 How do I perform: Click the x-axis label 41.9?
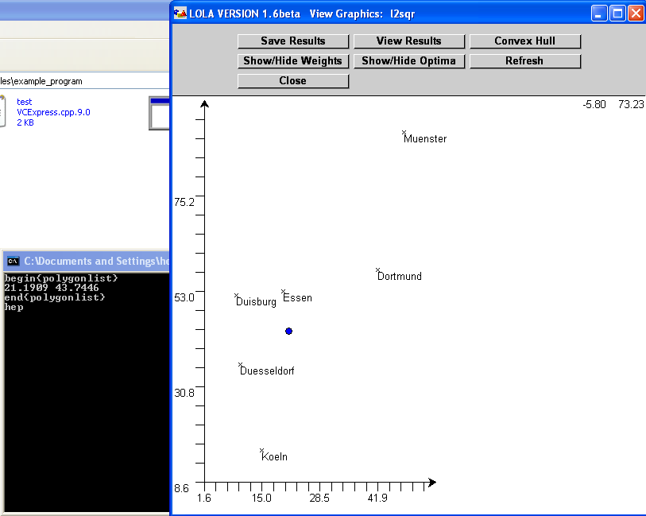click(377, 498)
